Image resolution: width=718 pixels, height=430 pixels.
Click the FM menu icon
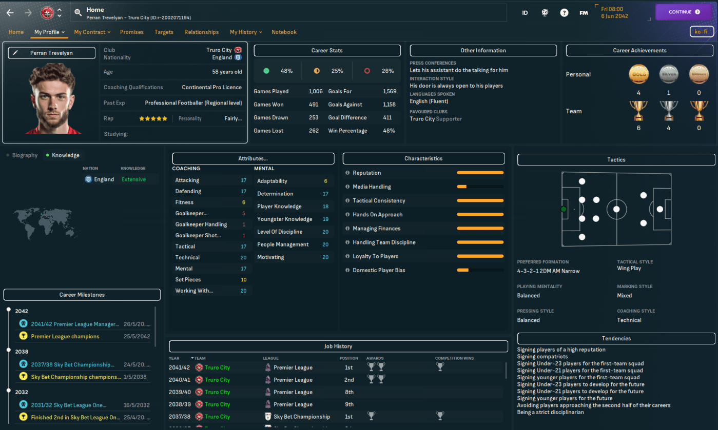click(x=584, y=13)
